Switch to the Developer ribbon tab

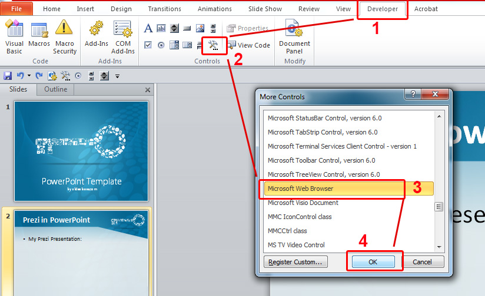click(382, 9)
